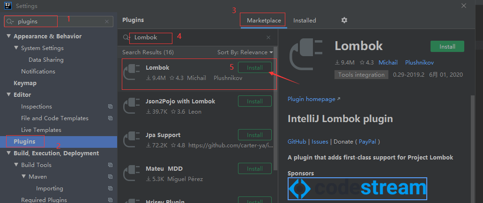Collapse Build, Execution, Deployment section
483x203 pixels.
point(8,153)
